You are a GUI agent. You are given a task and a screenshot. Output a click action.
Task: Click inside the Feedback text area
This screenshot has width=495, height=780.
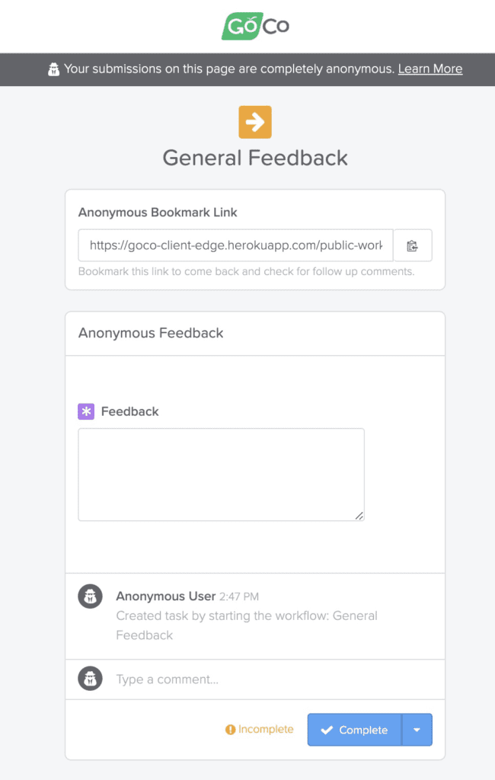(220, 472)
